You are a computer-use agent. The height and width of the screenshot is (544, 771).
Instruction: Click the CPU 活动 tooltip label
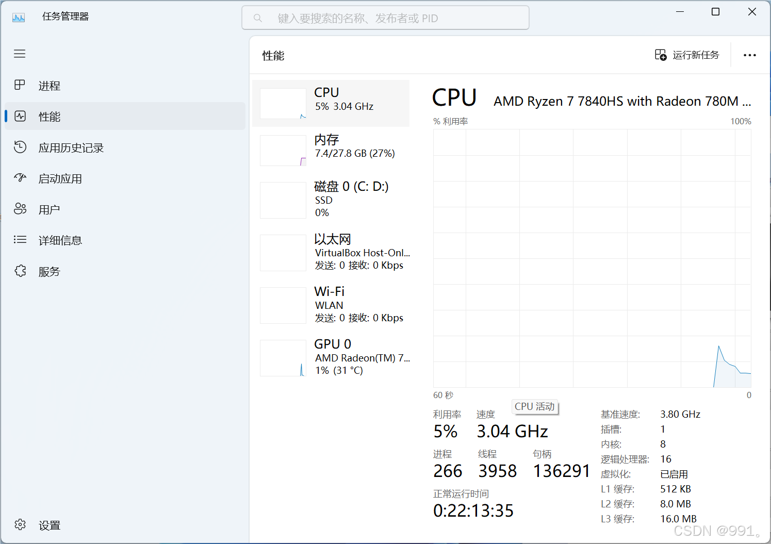point(535,406)
